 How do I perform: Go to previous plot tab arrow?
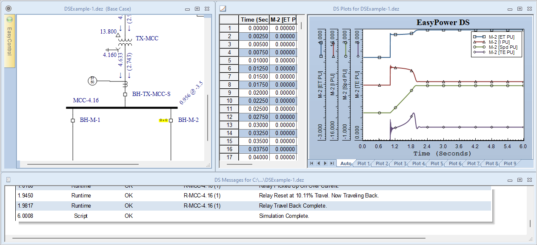tap(318, 163)
